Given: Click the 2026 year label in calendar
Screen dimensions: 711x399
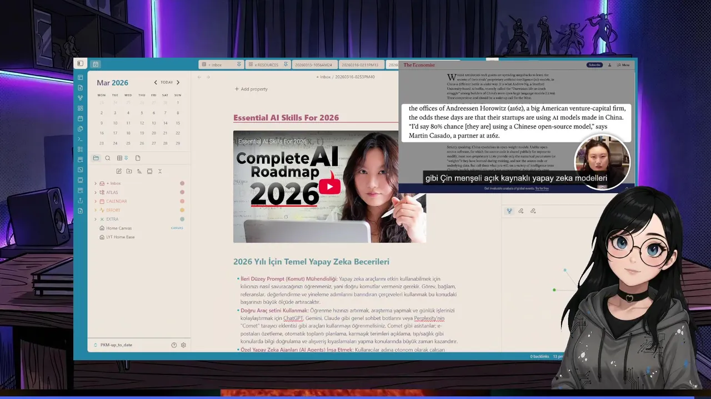Looking at the screenshot, I should point(120,83).
